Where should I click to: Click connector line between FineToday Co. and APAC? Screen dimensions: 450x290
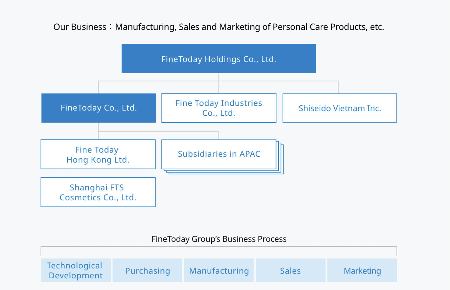pos(162,132)
